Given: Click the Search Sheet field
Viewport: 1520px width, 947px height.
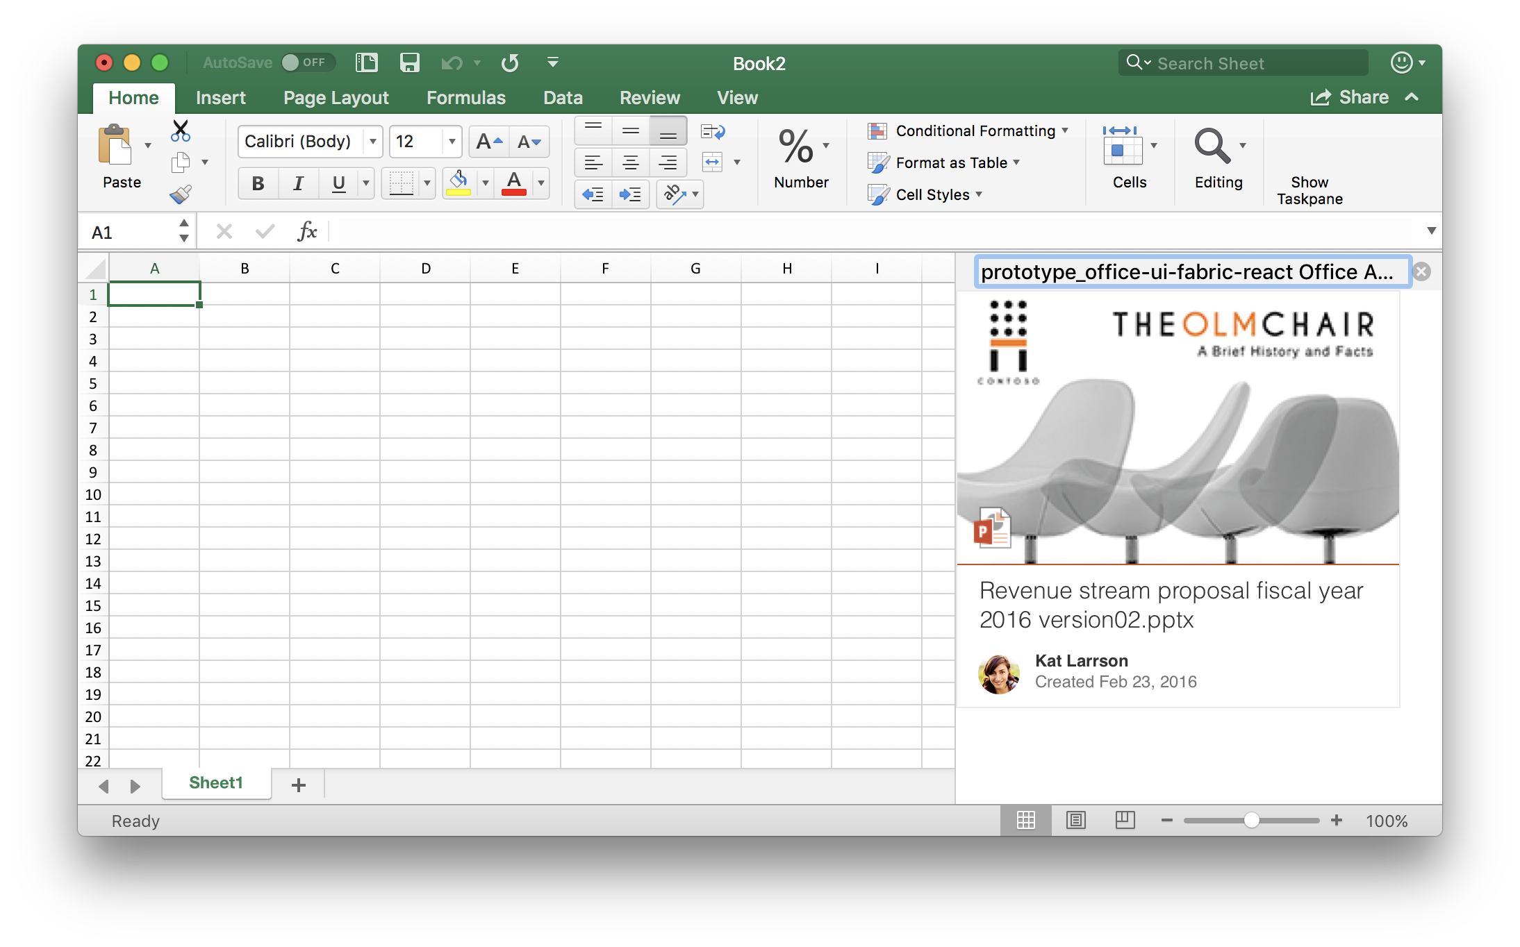Looking at the screenshot, I should [1244, 63].
